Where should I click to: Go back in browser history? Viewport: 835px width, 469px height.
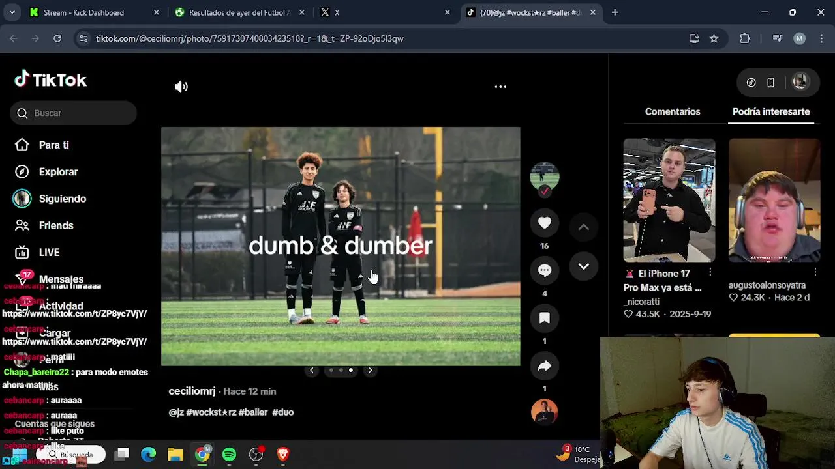[14, 38]
